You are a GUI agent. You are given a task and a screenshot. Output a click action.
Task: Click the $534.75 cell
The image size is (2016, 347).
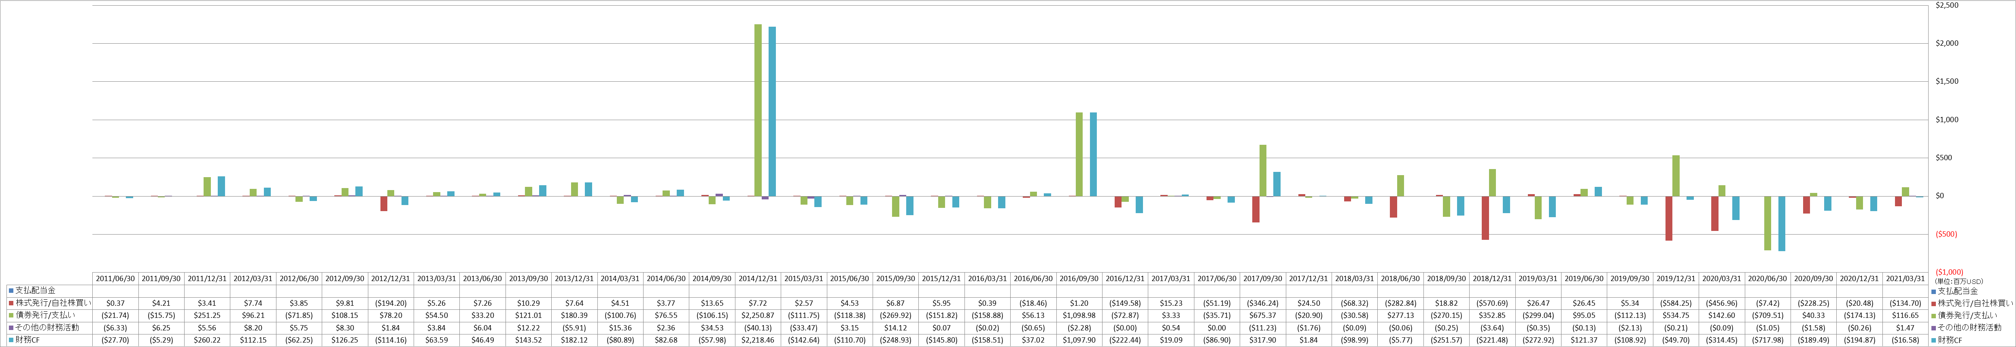tap(1676, 316)
